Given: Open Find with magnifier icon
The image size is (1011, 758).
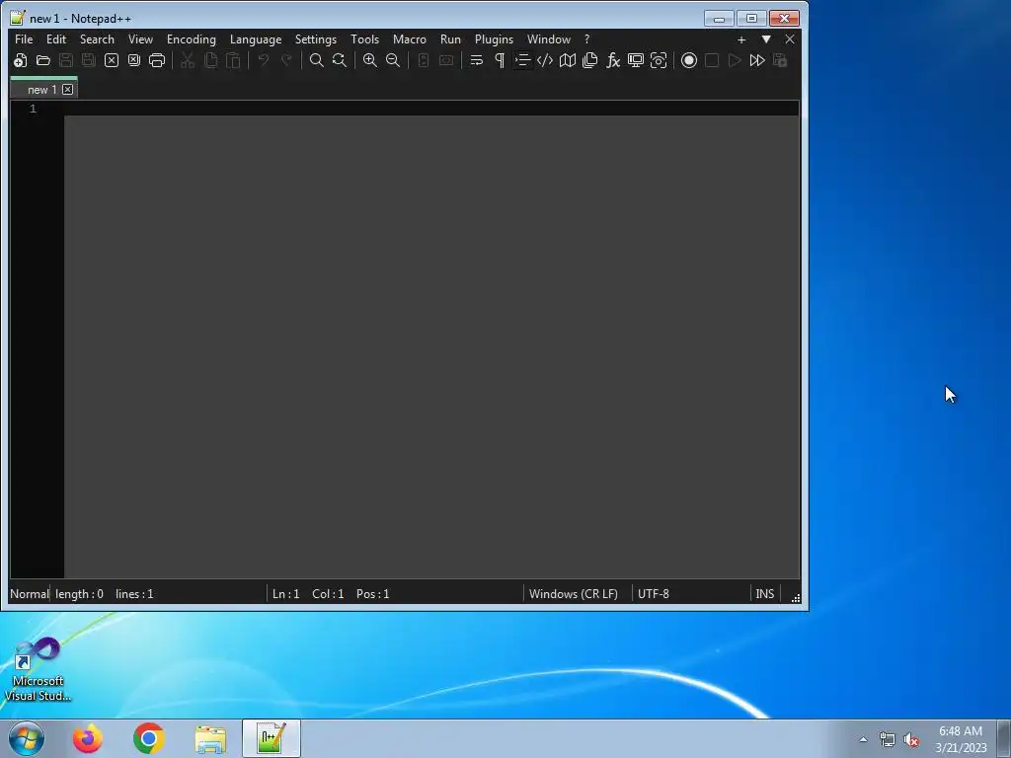Looking at the screenshot, I should [317, 60].
